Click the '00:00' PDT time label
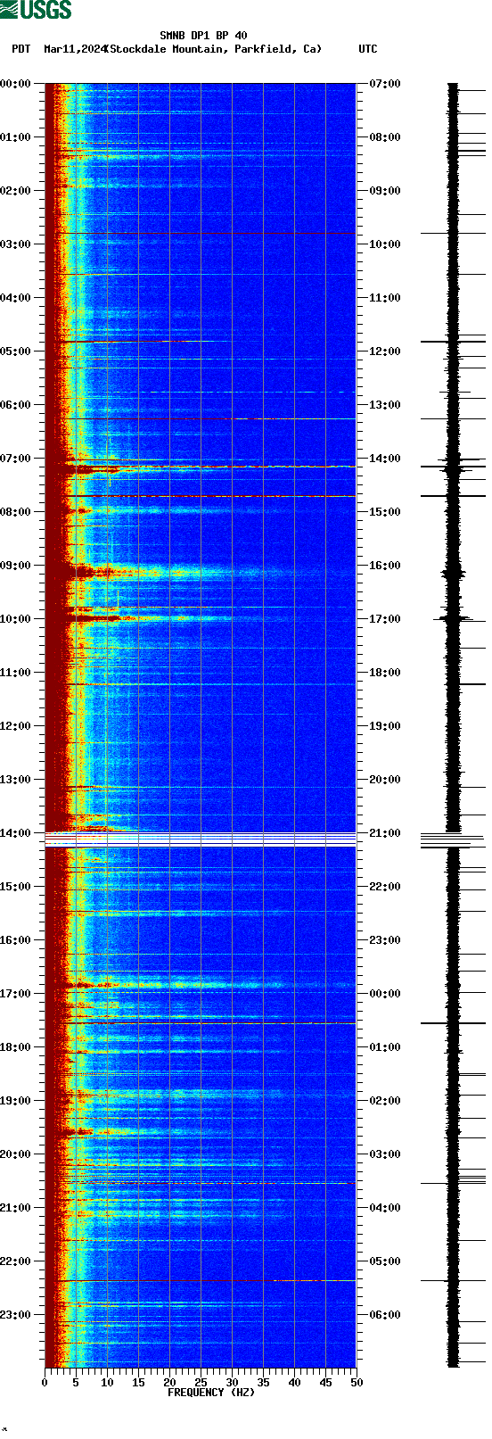Image resolution: width=492 pixels, height=1439 pixels. (15, 84)
